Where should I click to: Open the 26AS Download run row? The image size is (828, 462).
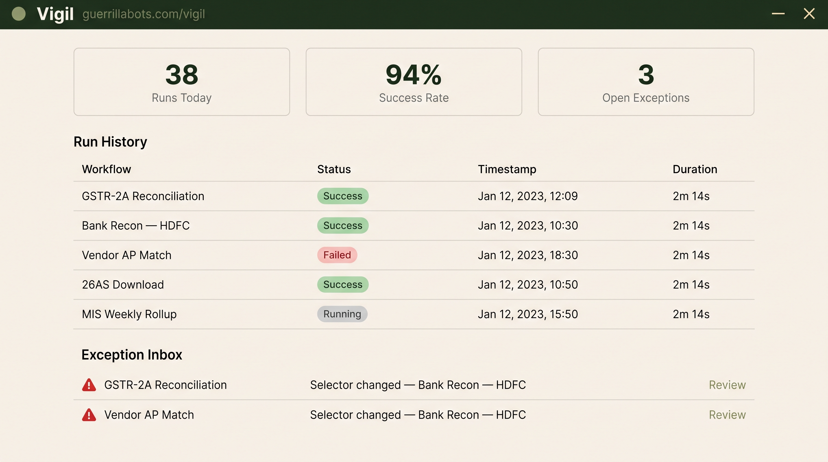414,285
